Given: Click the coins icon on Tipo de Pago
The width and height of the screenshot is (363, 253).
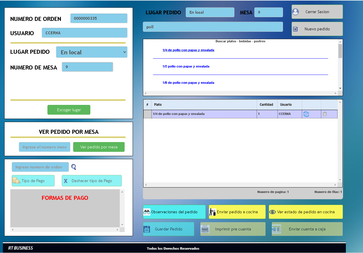Looking at the screenshot, I should tap(16, 181).
